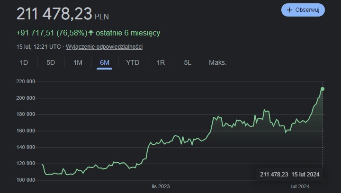Select the 5L five-year tab
341x193 pixels.
(x=188, y=62)
